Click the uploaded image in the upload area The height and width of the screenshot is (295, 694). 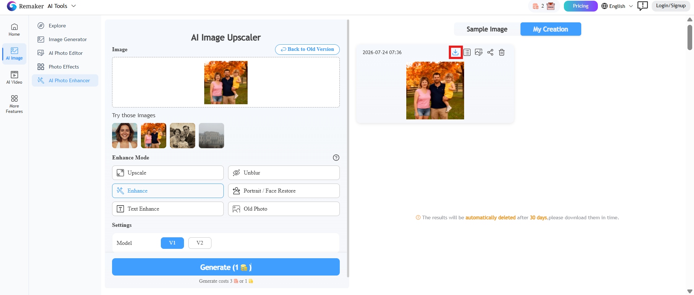coord(226,83)
